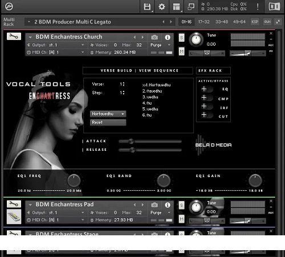
Task: Open the workspace layout icon
Action: [x=176, y=7]
